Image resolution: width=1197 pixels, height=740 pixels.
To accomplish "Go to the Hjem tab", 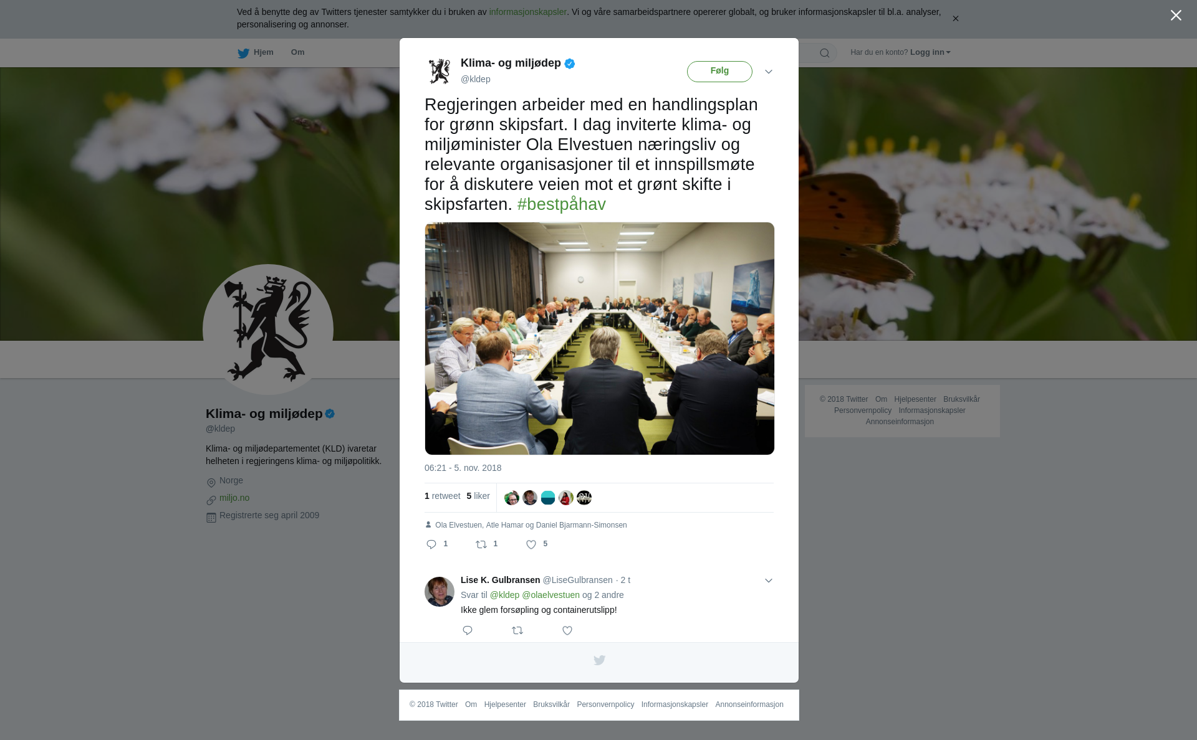I will point(256,52).
